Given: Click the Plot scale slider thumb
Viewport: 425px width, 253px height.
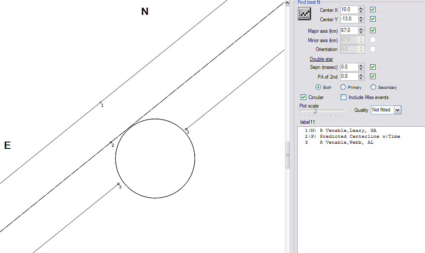Looking at the screenshot, I should coord(315,111).
